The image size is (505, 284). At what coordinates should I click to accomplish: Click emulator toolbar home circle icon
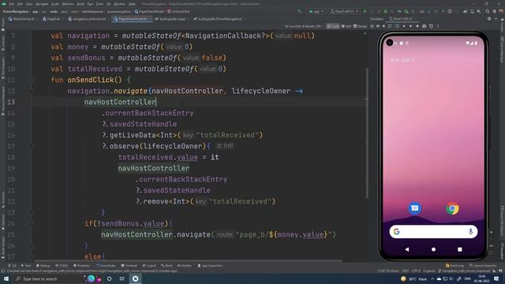click(x=410, y=26)
